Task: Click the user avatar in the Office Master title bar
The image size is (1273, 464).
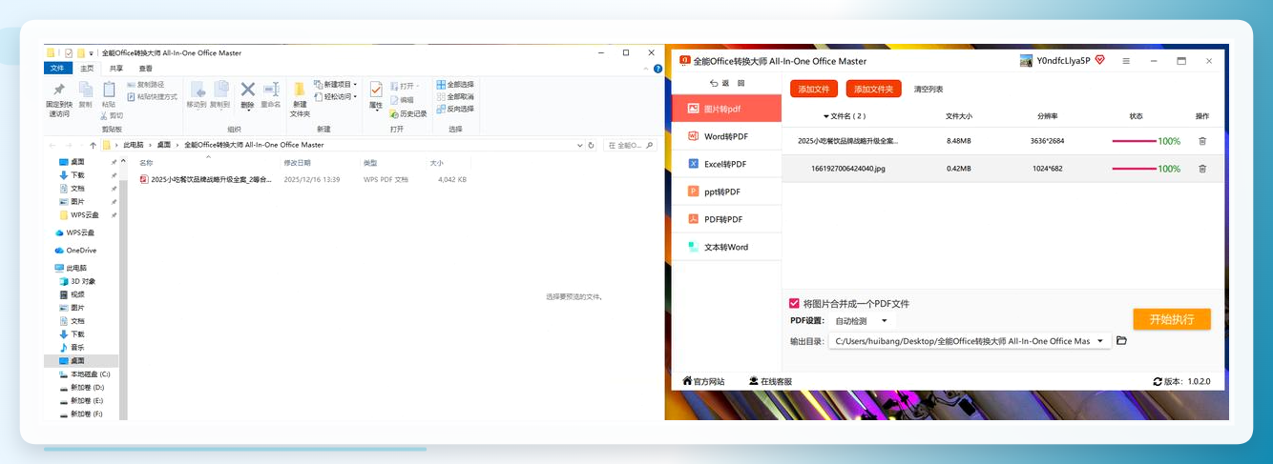Action: click(x=1026, y=61)
